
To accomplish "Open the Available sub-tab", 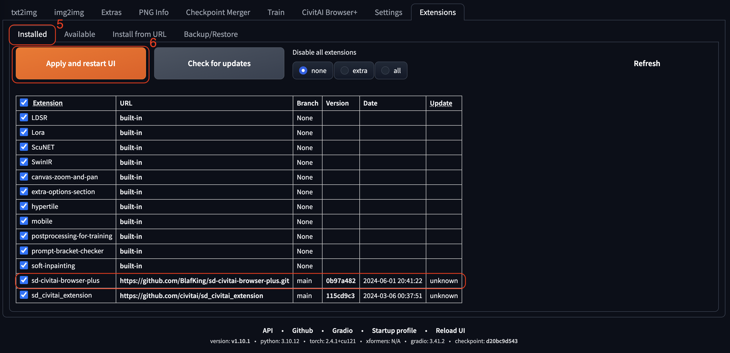I will [x=80, y=34].
